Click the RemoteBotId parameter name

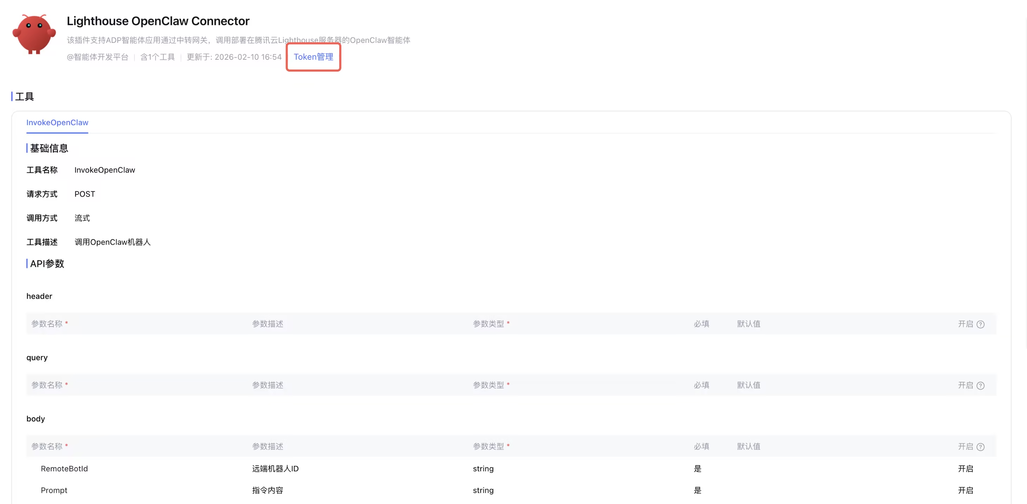coord(64,469)
